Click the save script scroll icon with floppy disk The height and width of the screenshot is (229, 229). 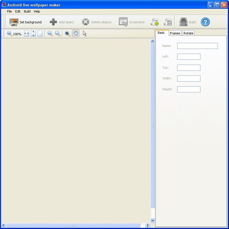pyautogui.click(x=168, y=22)
